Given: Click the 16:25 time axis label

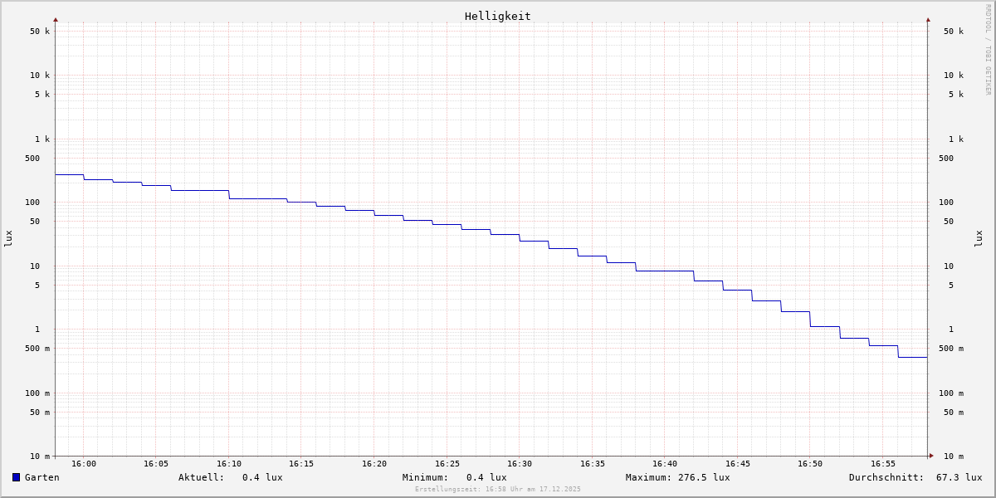Looking at the screenshot, I should 447,464.
